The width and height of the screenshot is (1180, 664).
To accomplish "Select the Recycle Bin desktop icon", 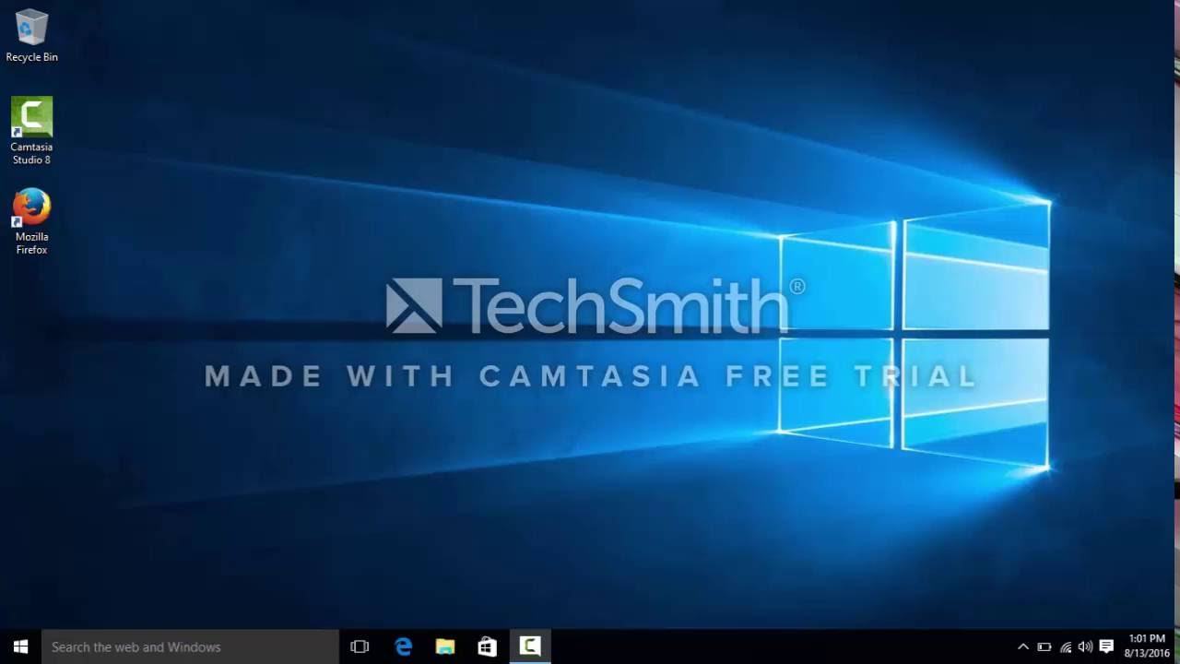I will point(31,35).
